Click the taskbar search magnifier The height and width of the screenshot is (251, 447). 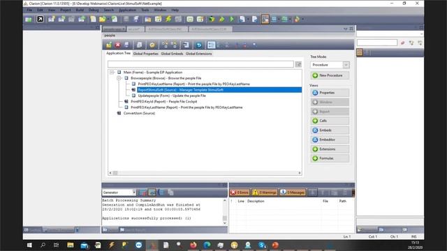43,245
